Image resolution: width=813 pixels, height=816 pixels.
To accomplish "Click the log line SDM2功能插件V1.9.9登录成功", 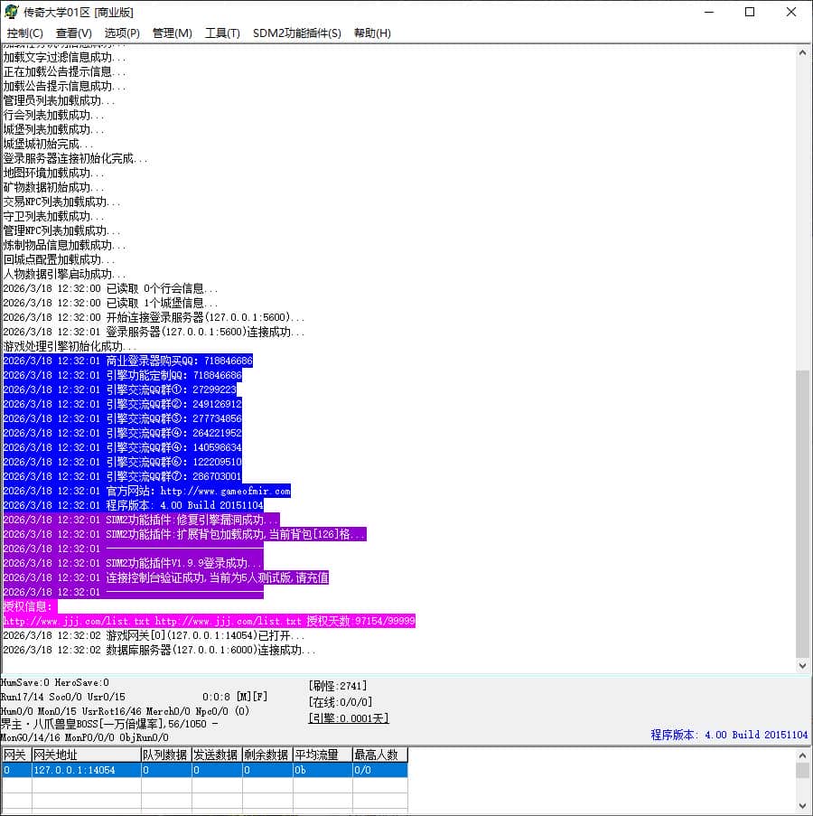I will point(133,563).
